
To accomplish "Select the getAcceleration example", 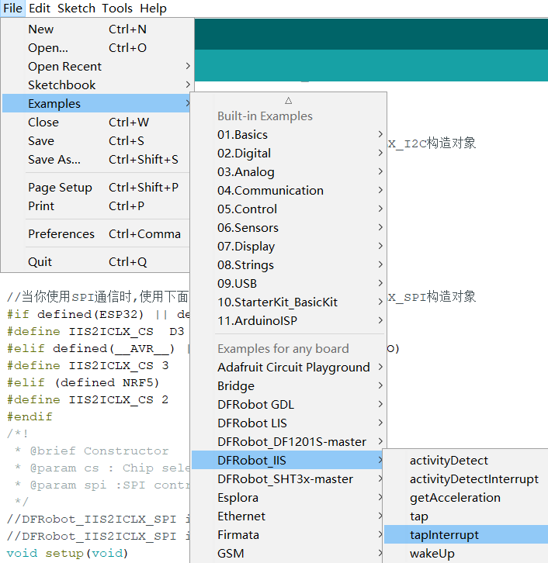I will pos(455,498).
